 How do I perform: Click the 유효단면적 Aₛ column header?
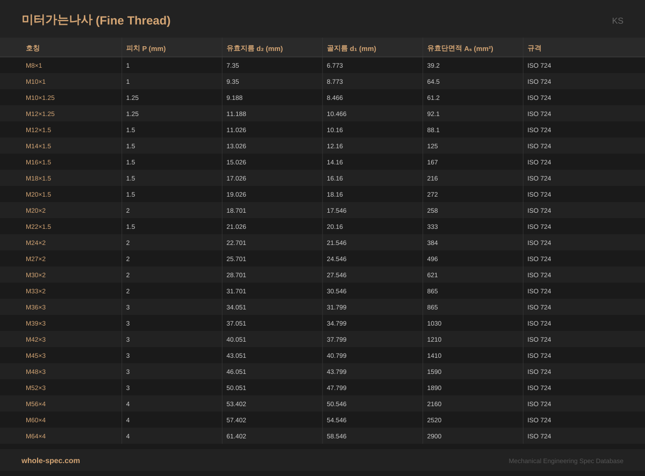pos(460,48)
